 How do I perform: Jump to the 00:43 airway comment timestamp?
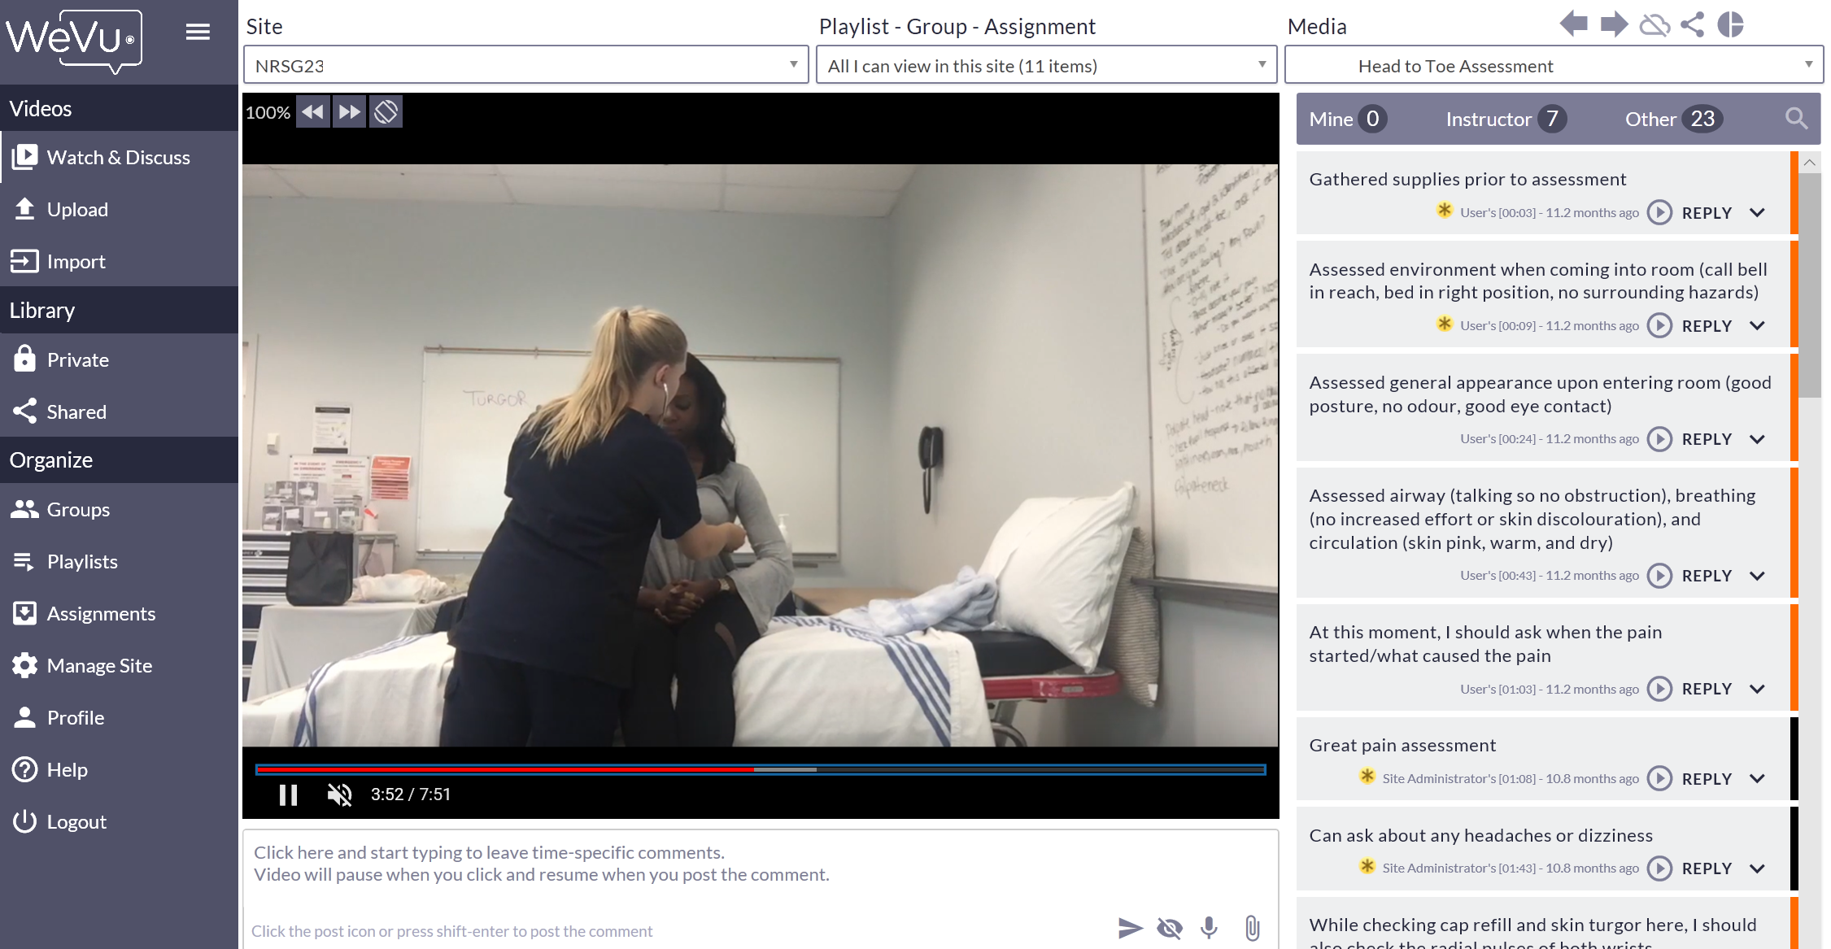1659,576
